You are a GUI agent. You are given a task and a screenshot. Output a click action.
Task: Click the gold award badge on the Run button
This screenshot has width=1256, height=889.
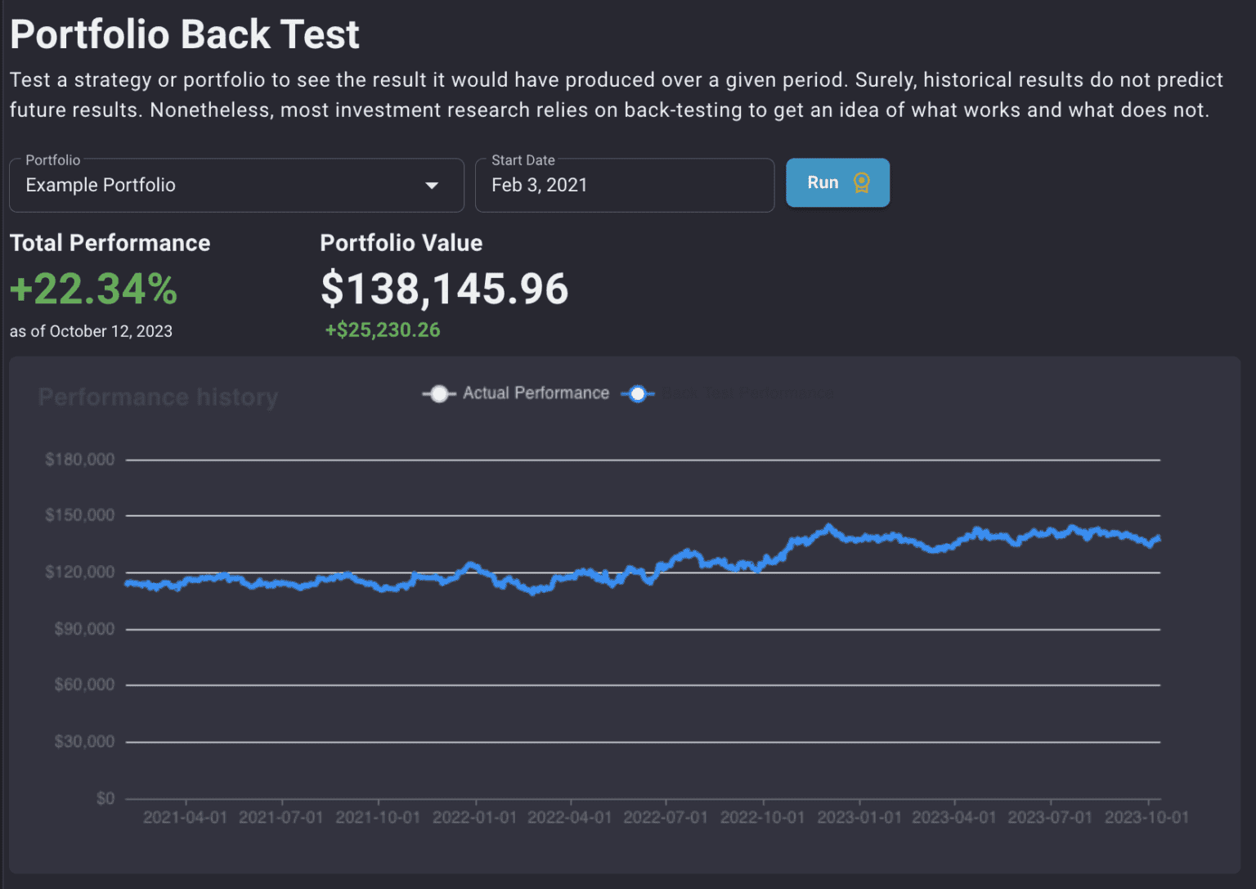[x=861, y=183]
